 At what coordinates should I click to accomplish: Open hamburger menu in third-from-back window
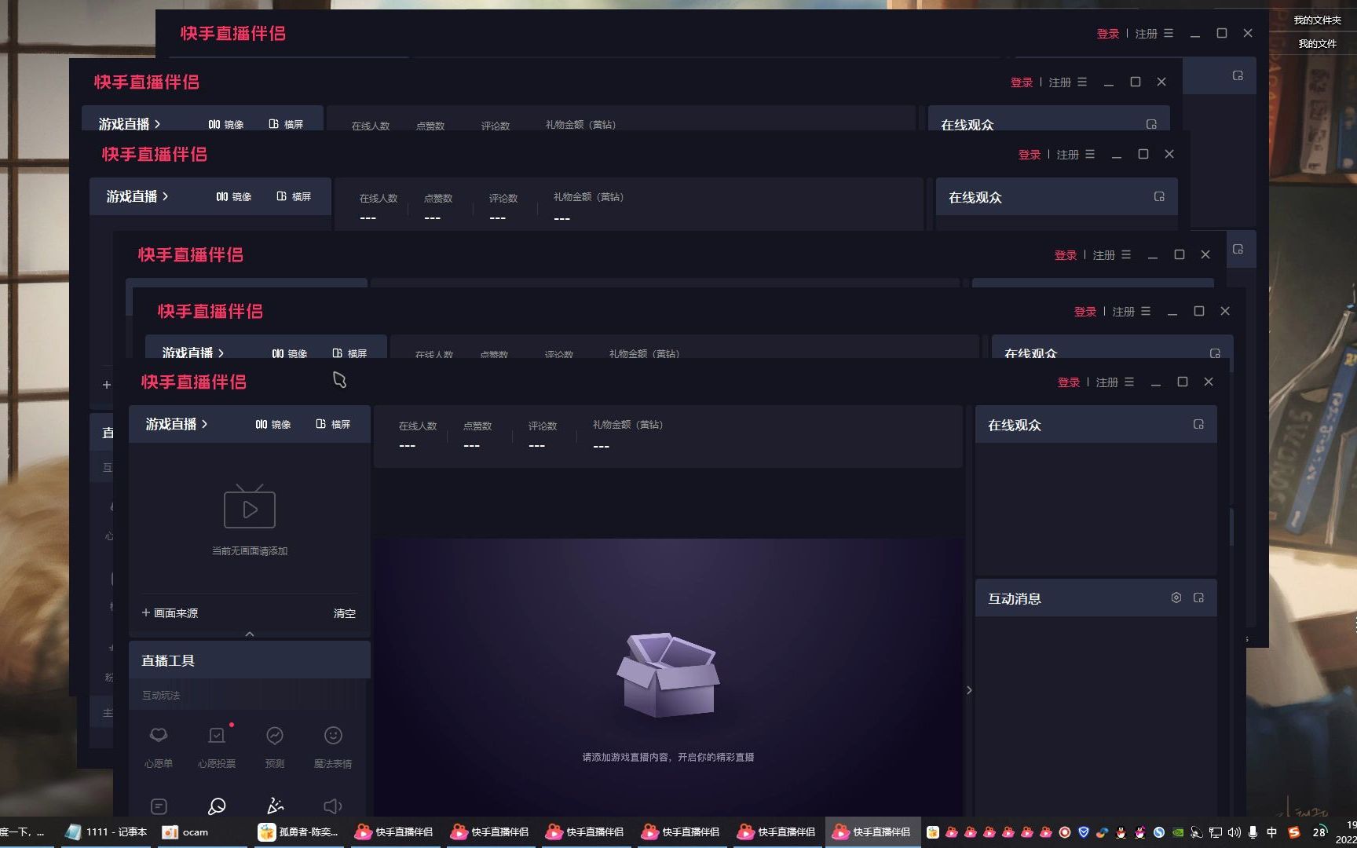click(1090, 154)
